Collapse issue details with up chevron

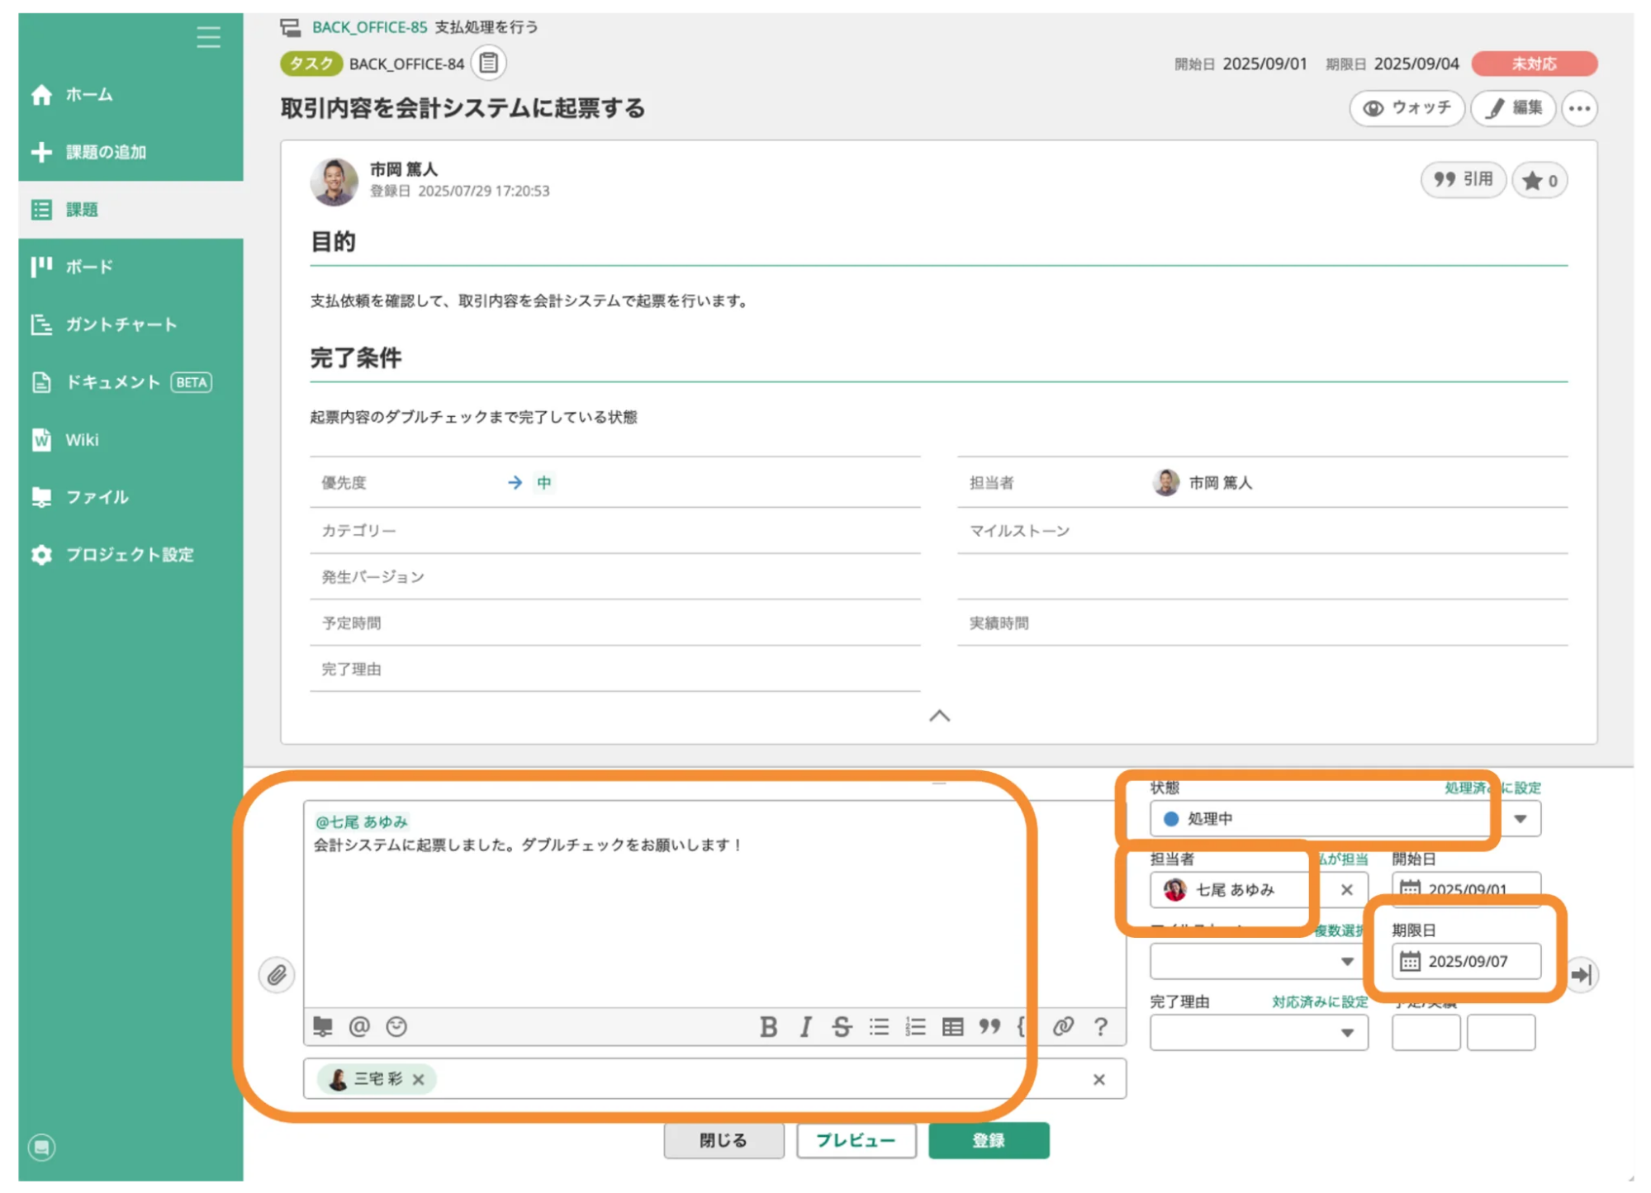[939, 716]
